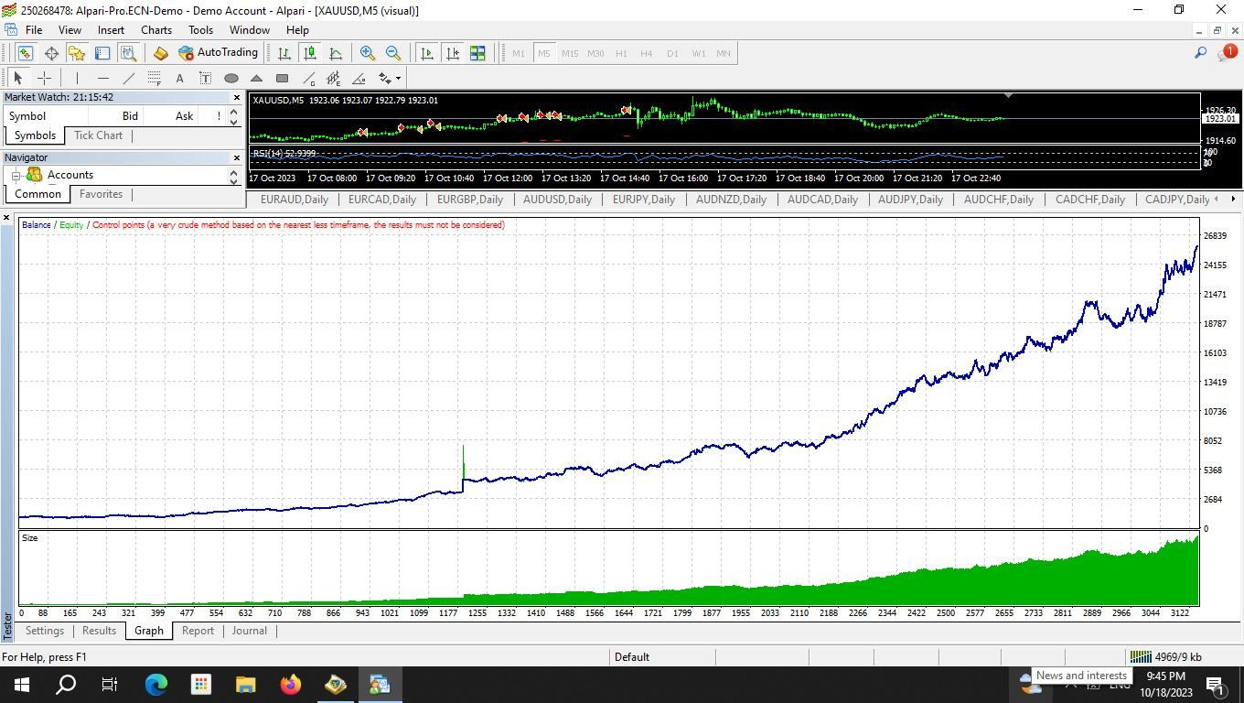Open the Help menu

point(297,30)
